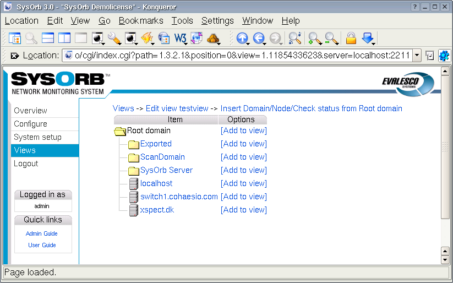Click the page scrollbar up arrow
Screen dimensions: 453x283
click(445, 71)
